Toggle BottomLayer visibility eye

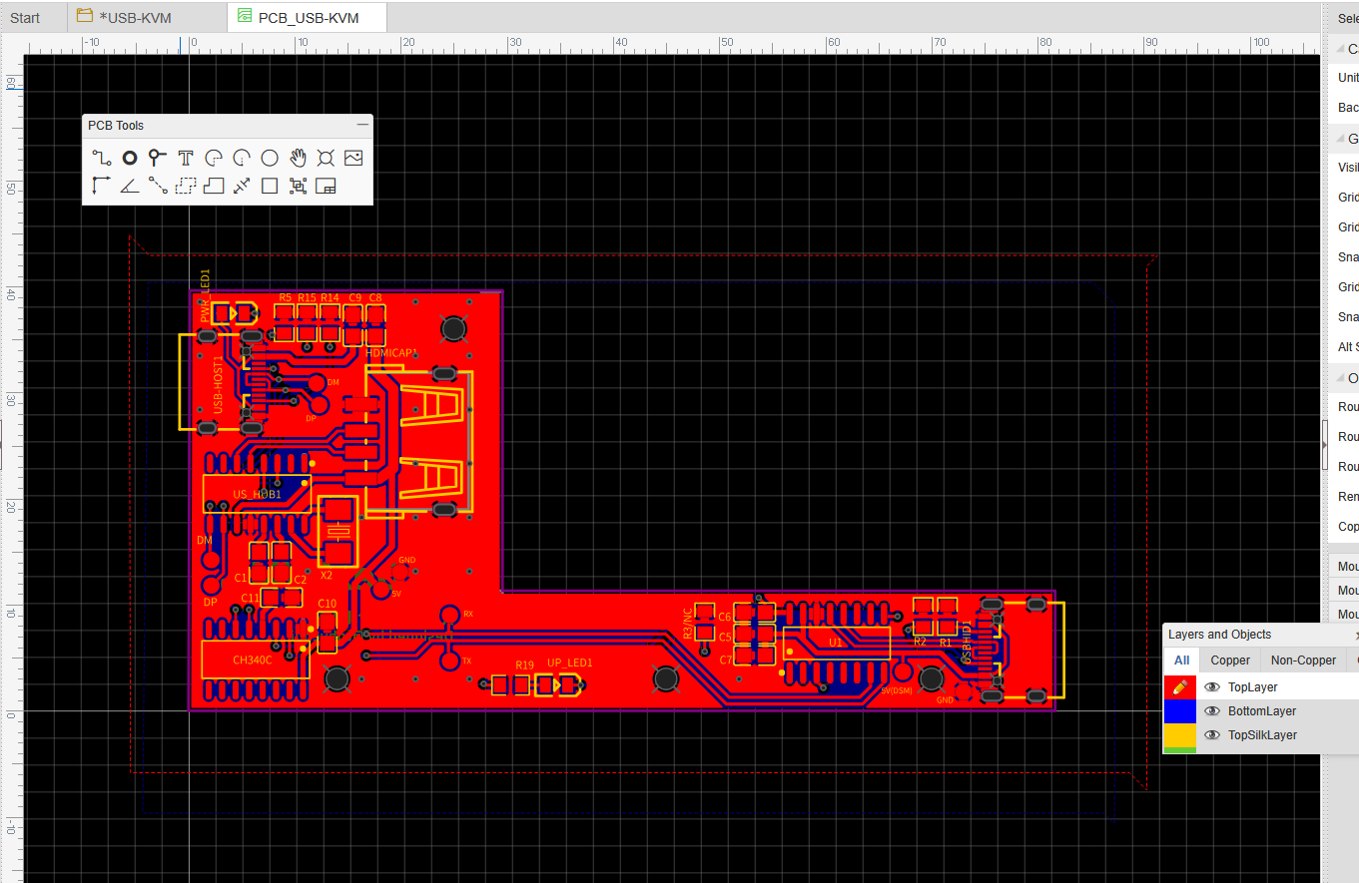[x=1212, y=711]
